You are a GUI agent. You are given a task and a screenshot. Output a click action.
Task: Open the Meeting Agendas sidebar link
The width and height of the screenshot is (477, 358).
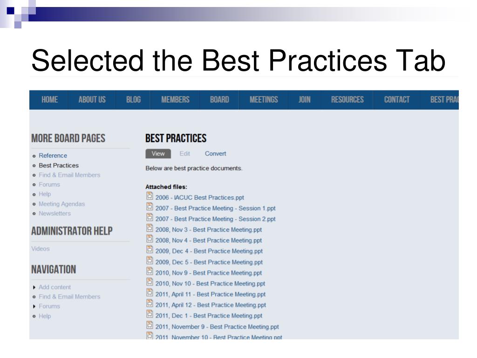[62, 204]
